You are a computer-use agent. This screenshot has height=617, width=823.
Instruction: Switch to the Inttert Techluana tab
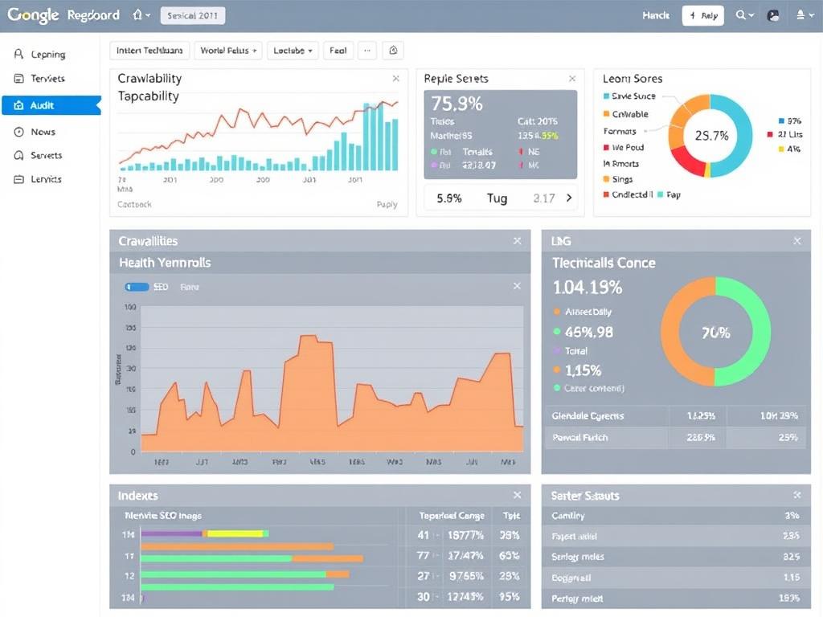[149, 50]
